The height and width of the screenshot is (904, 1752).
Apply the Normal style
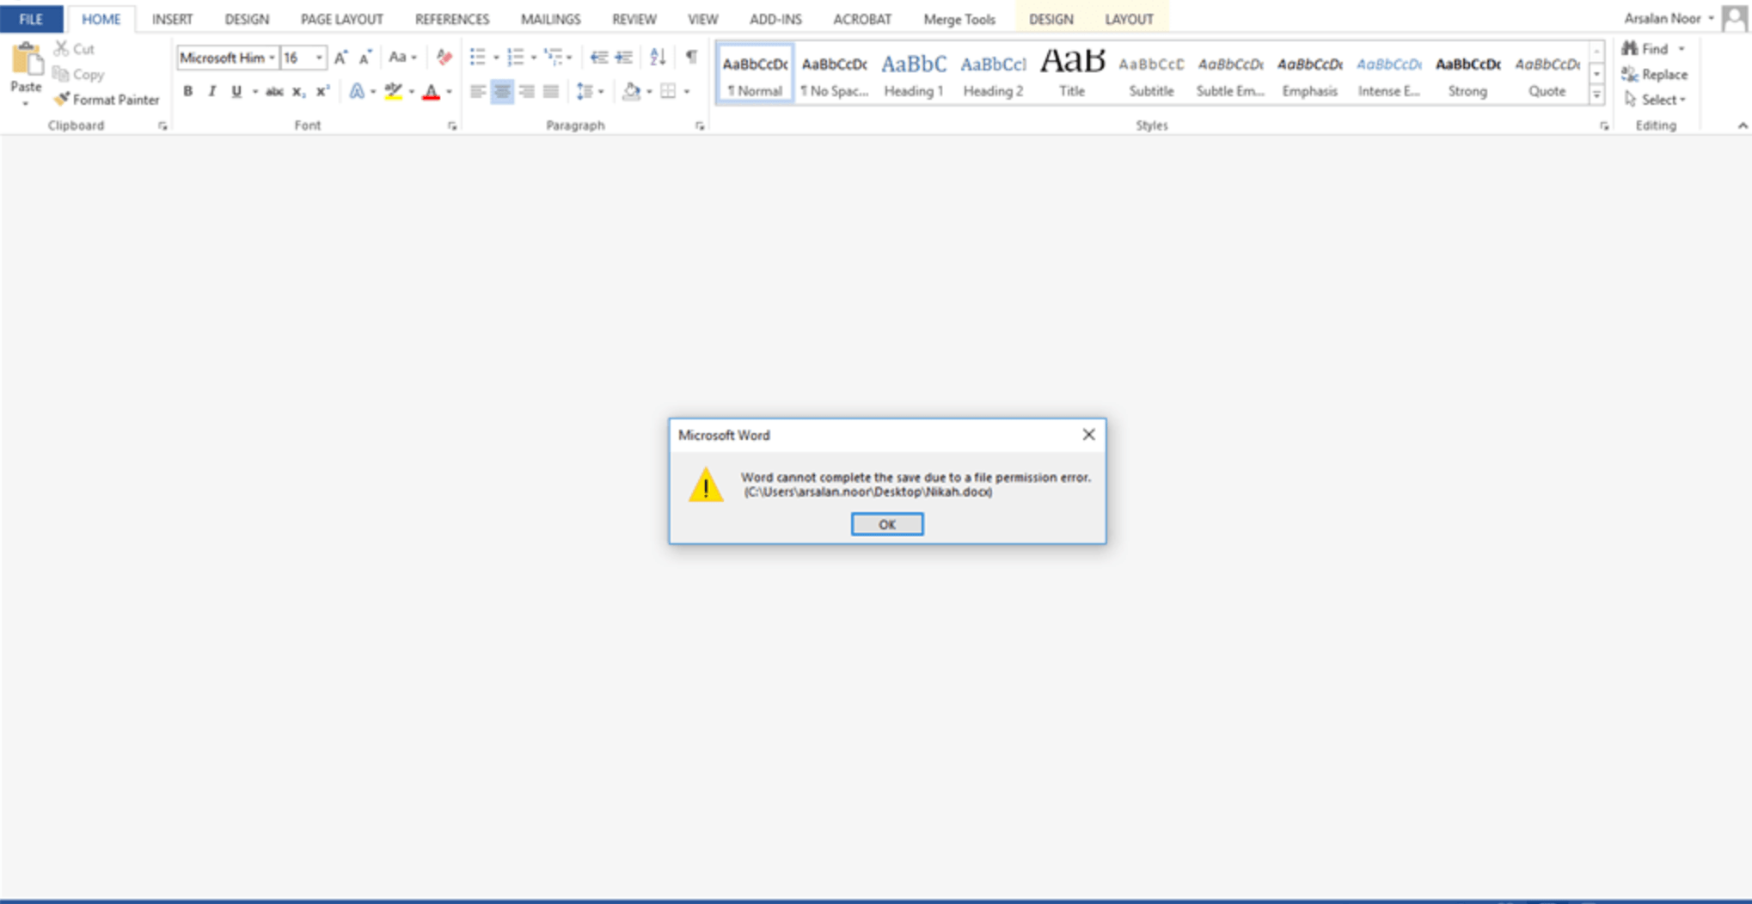(x=755, y=74)
